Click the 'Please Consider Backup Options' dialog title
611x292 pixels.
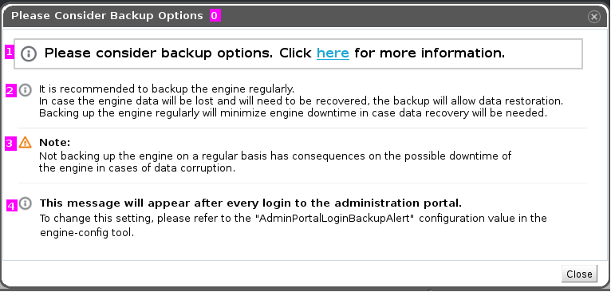(x=107, y=16)
